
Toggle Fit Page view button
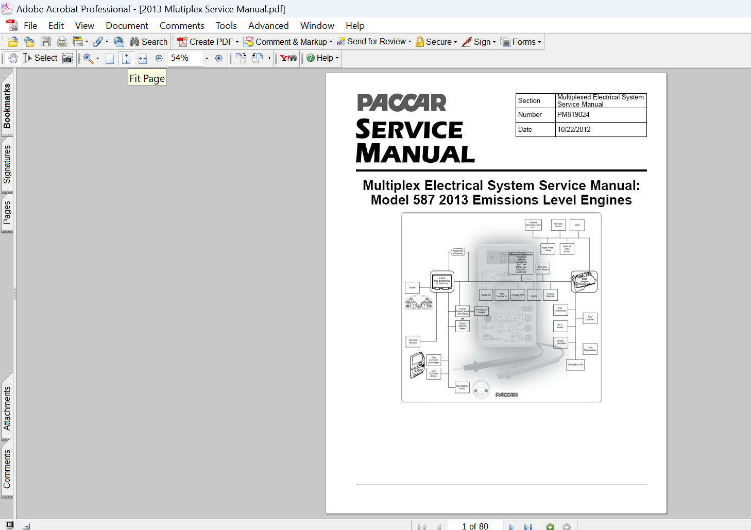pos(126,58)
